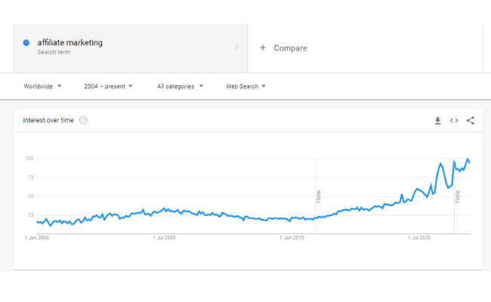Open the embed code icon

click(x=454, y=121)
